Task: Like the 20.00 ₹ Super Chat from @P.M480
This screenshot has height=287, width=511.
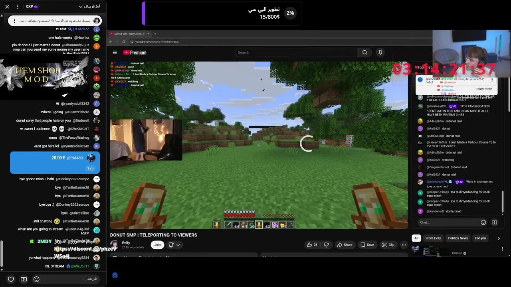Action: click(x=90, y=169)
